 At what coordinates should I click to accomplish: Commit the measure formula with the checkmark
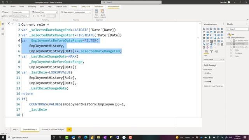coord(13,23)
